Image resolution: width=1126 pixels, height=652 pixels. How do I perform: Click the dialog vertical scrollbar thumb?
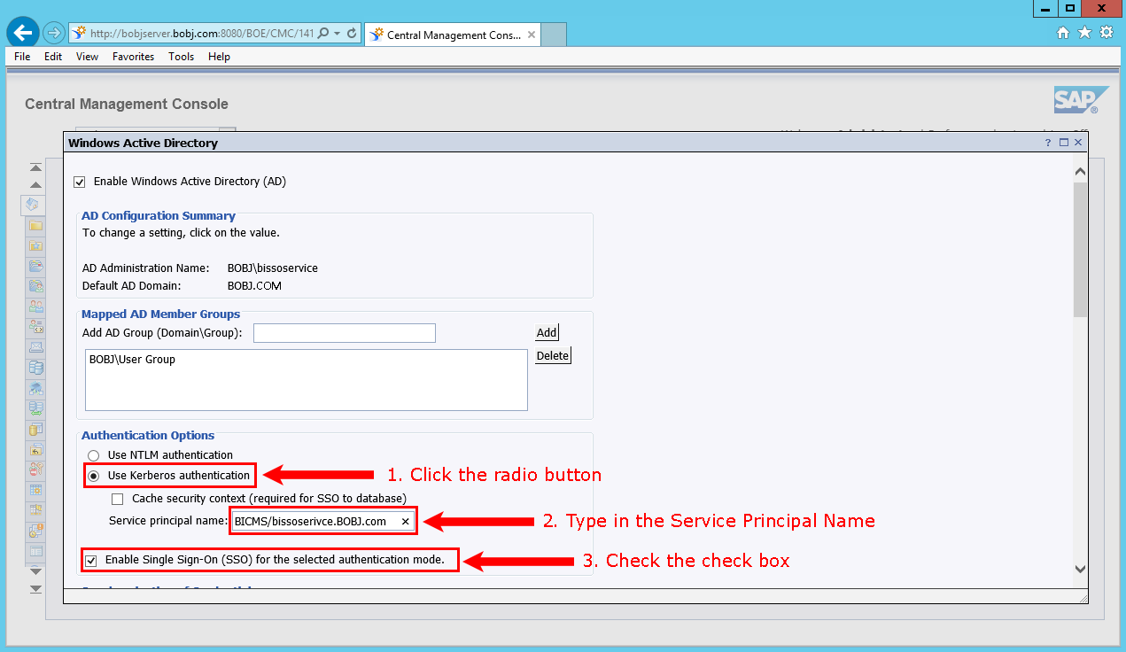(x=1080, y=250)
